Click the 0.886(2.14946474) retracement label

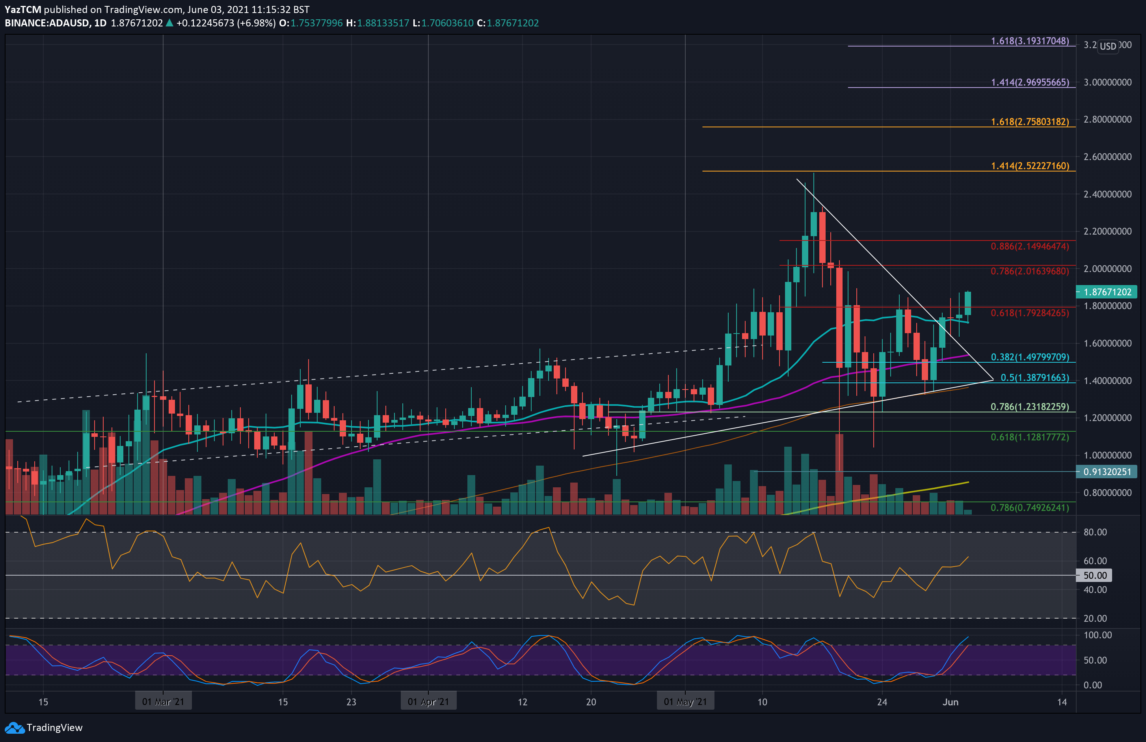coord(1030,246)
